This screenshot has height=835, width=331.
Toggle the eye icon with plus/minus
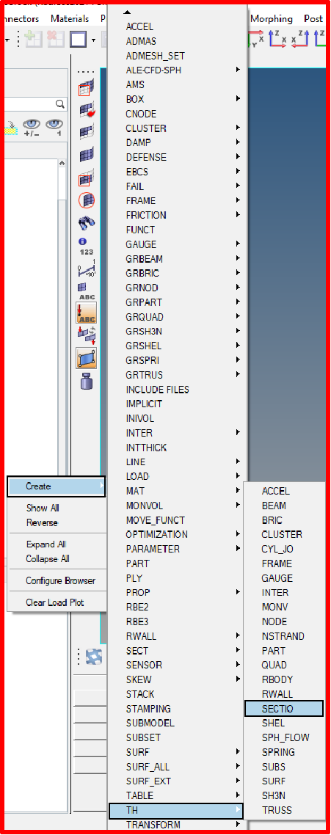pos(31,127)
